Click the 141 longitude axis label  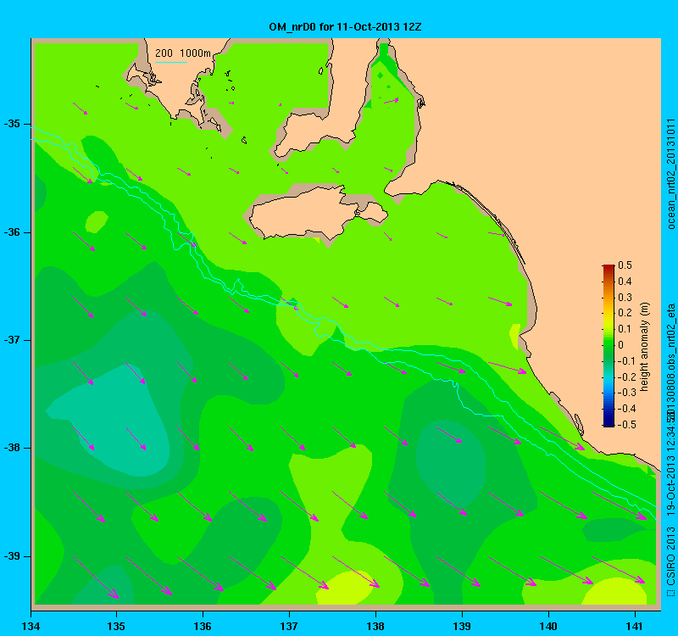point(635,626)
